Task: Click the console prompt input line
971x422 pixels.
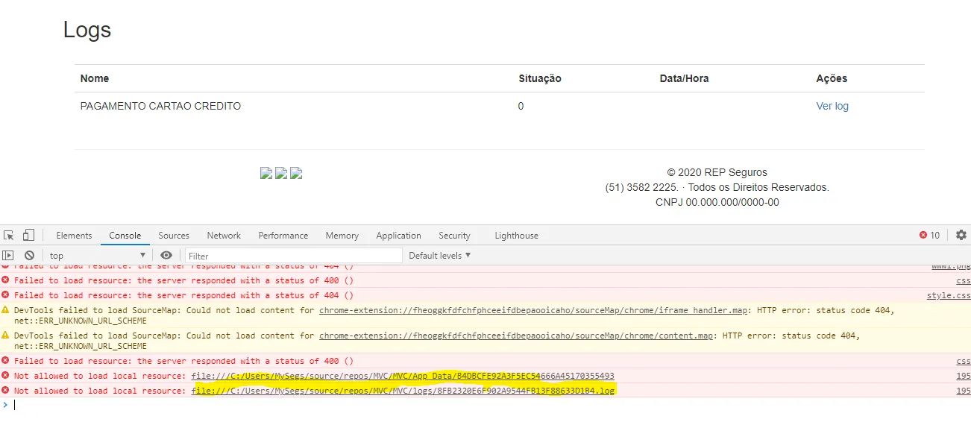Action: click(x=485, y=405)
